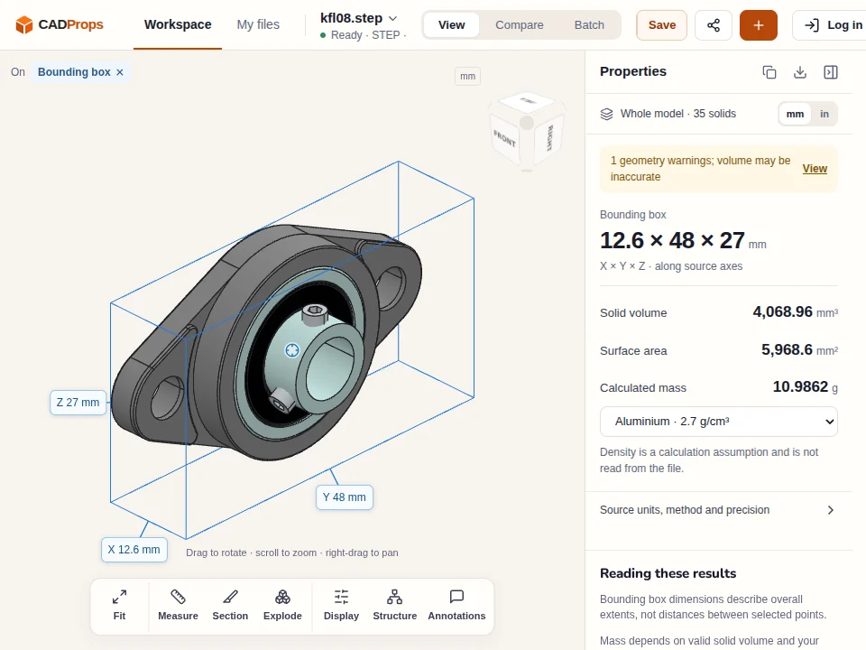Click the orange plus new-file button

759,25
